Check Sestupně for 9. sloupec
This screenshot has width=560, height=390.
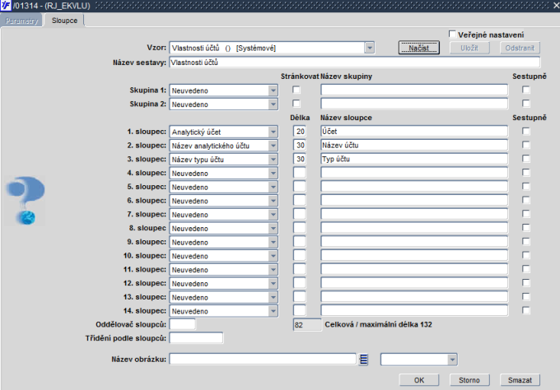coord(525,242)
